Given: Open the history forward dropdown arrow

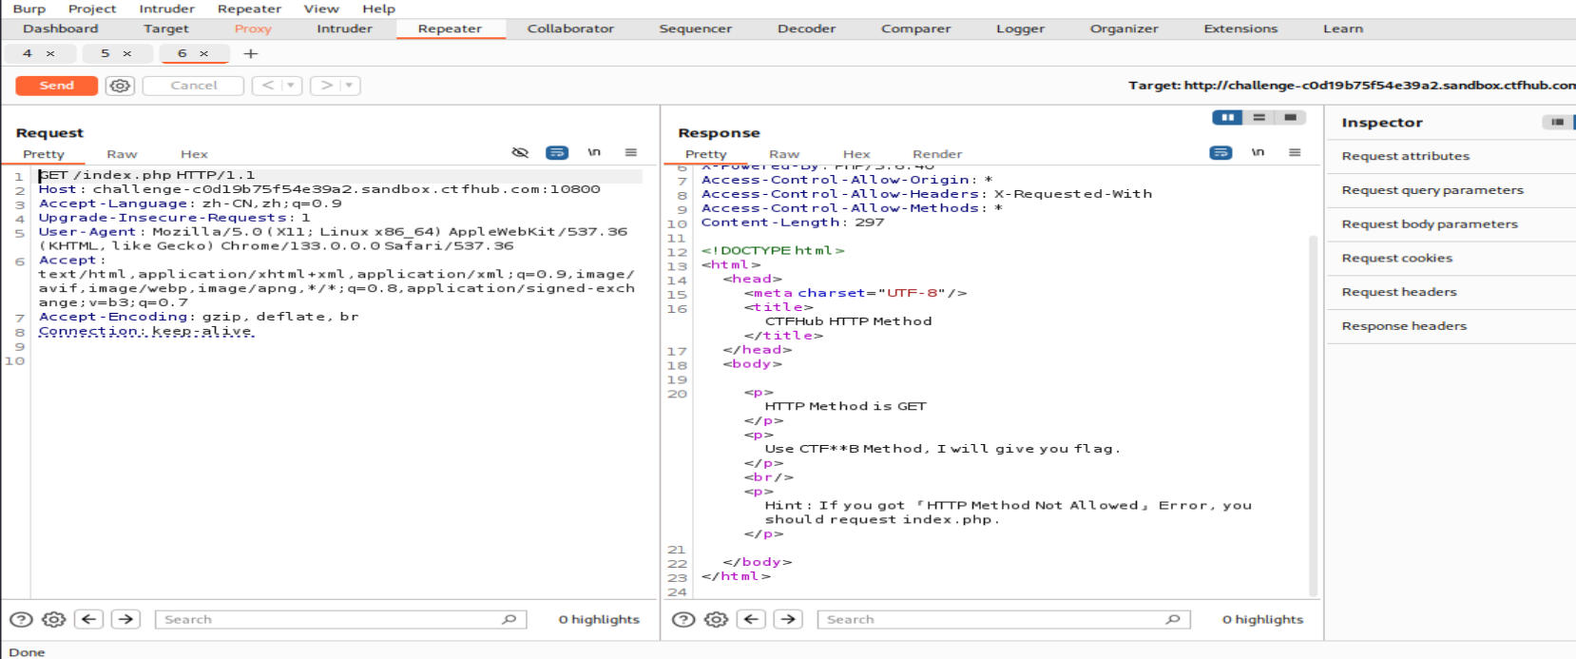Looking at the screenshot, I should pos(349,86).
